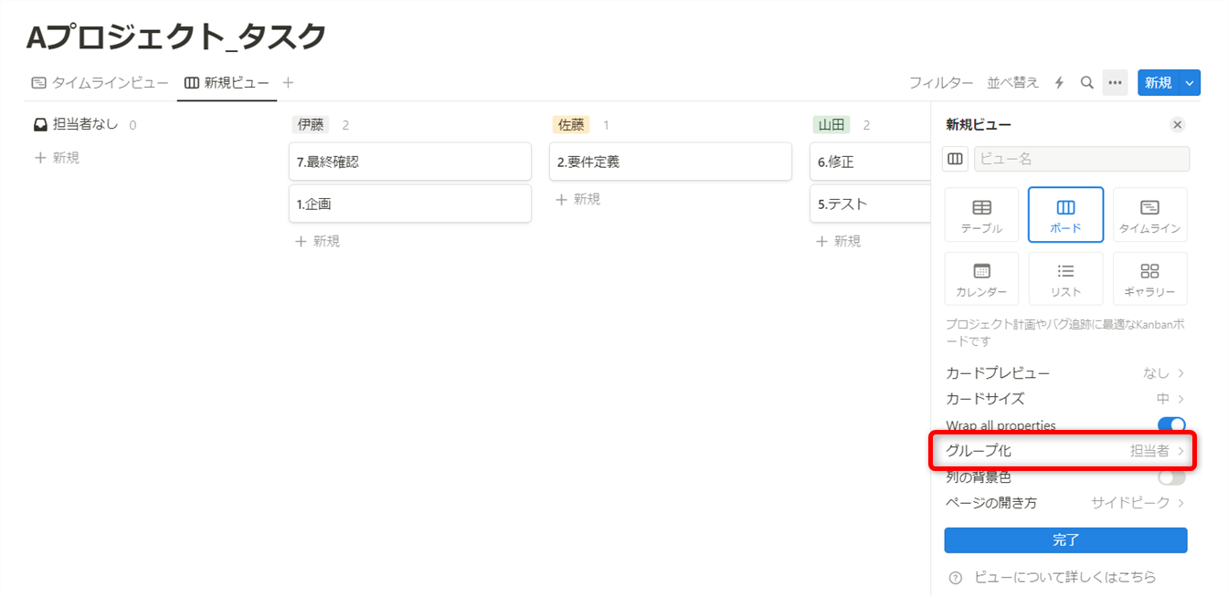Expand the カードプレビュー setting
This screenshot has height=596, width=1228.
1065,372
